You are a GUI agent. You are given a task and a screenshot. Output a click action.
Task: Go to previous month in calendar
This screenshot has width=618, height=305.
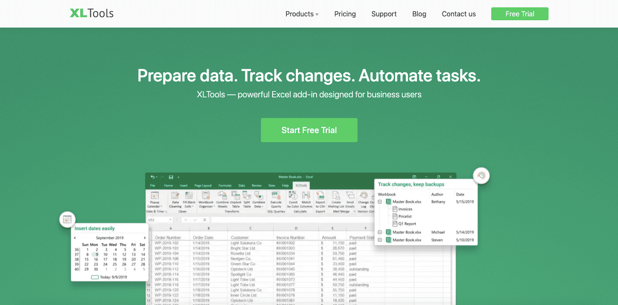pos(75,238)
